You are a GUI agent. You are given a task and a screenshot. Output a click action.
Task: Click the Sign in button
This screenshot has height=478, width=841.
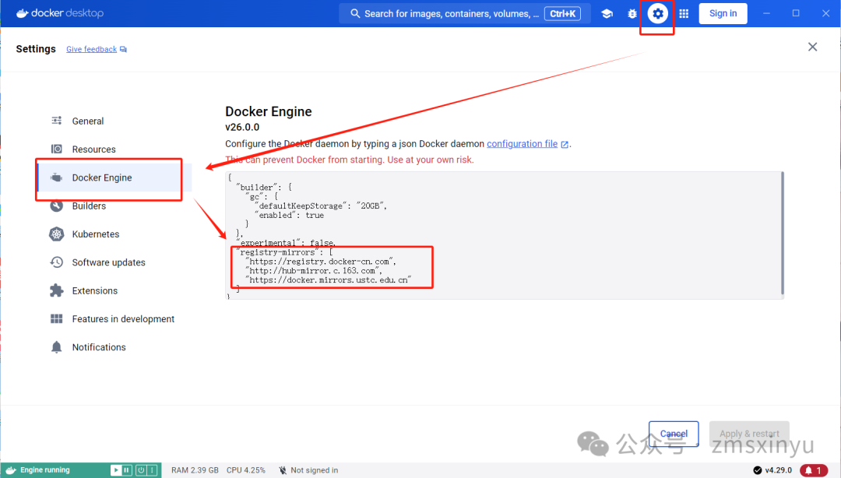click(x=723, y=13)
